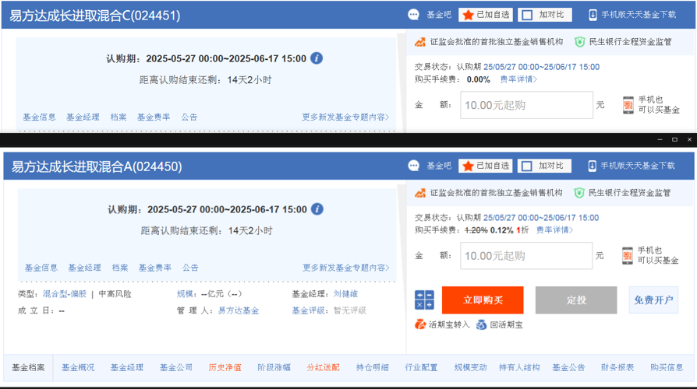The height and width of the screenshot is (389, 697).
Task: Open the 财务报表 tab
Action: (x=617, y=368)
